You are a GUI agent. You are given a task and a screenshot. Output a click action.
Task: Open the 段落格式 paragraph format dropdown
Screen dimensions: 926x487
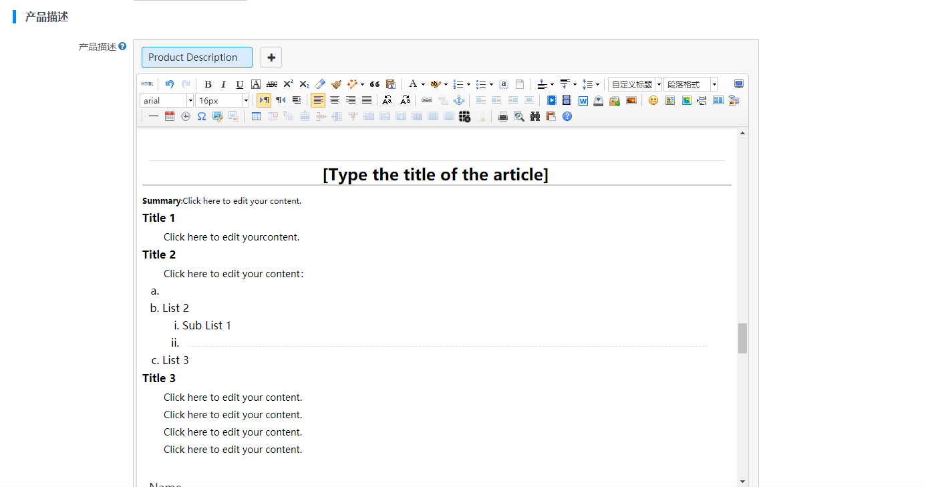pyautogui.click(x=714, y=84)
